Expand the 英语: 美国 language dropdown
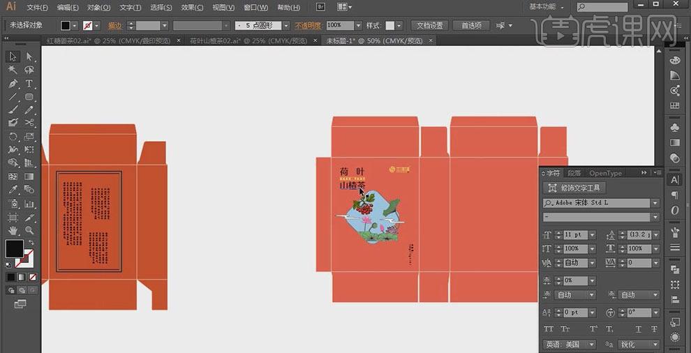 click(592, 345)
